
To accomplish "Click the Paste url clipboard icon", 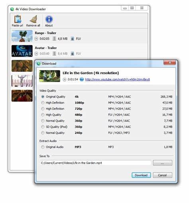I will click(x=18, y=20).
